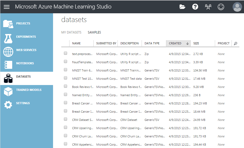Check the MNIST Train 6... dataset checkbox
The width and height of the screenshot is (244, 148).
point(66,70)
